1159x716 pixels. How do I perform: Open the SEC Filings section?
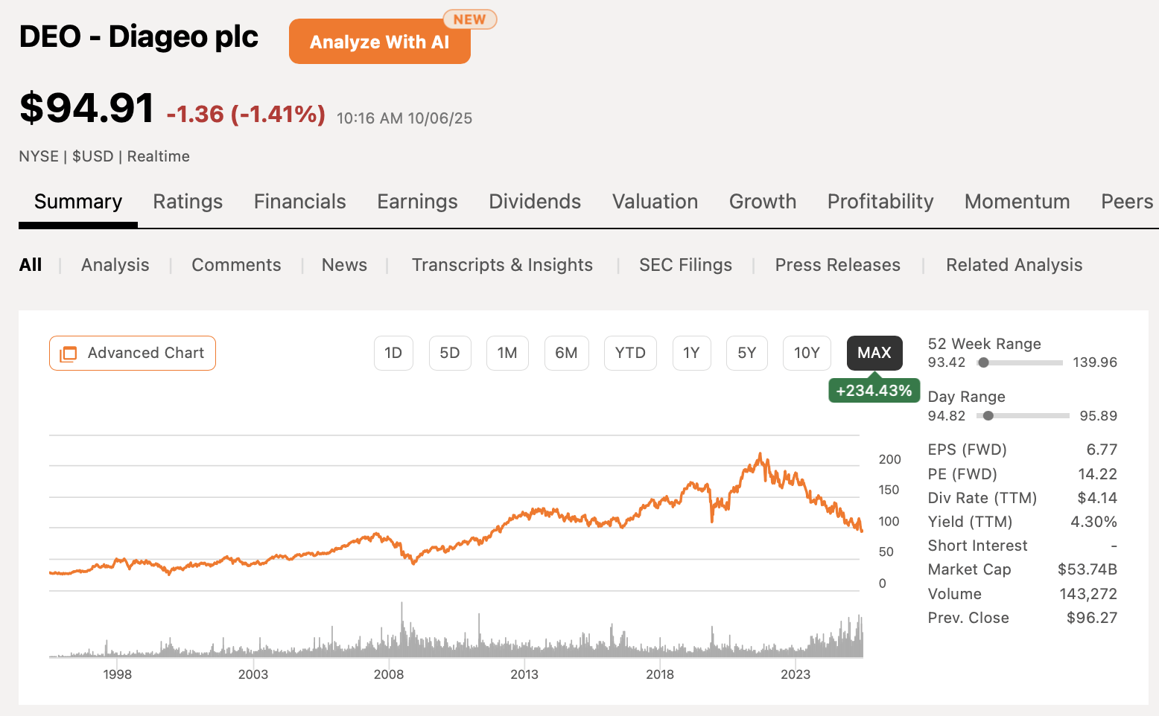pyautogui.click(x=685, y=264)
